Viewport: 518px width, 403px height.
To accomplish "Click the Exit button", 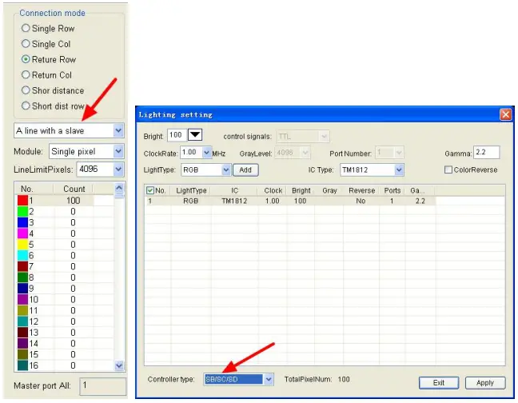I will 439,383.
